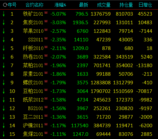Click the -3.03% change value
The height and width of the screenshot is (139, 158).
click(x=58, y=23)
